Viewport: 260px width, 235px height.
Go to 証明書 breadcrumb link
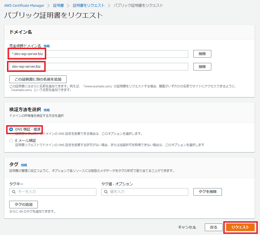click(59, 5)
